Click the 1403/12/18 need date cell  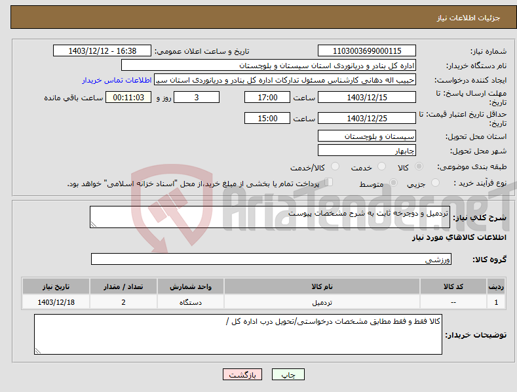click(x=56, y=302)
